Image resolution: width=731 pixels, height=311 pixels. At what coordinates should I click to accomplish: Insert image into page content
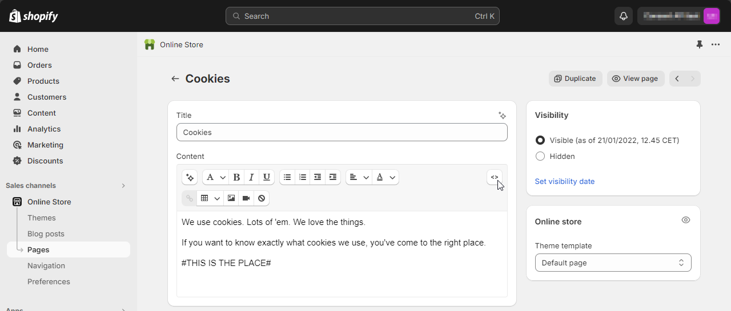231,198
